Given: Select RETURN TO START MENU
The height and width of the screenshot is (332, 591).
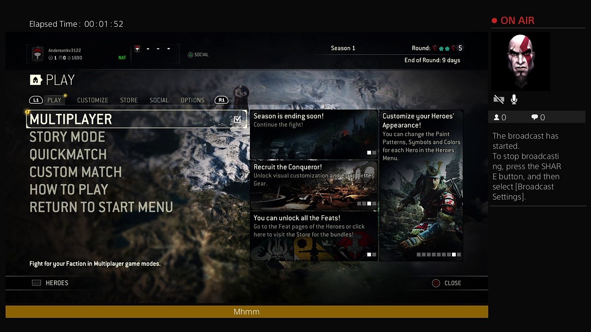Looking at the screenshot, I should point(101,207).
